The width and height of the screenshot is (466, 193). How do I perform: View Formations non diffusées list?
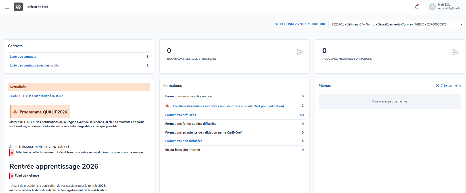coord(184,141)
